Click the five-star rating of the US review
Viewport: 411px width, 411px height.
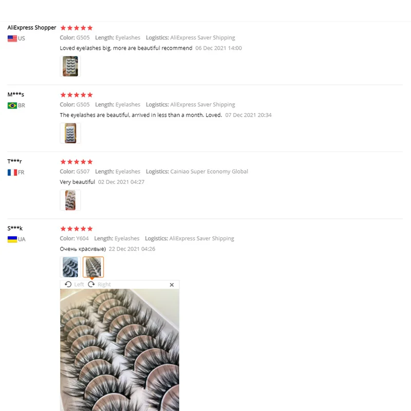coord(77,28)
